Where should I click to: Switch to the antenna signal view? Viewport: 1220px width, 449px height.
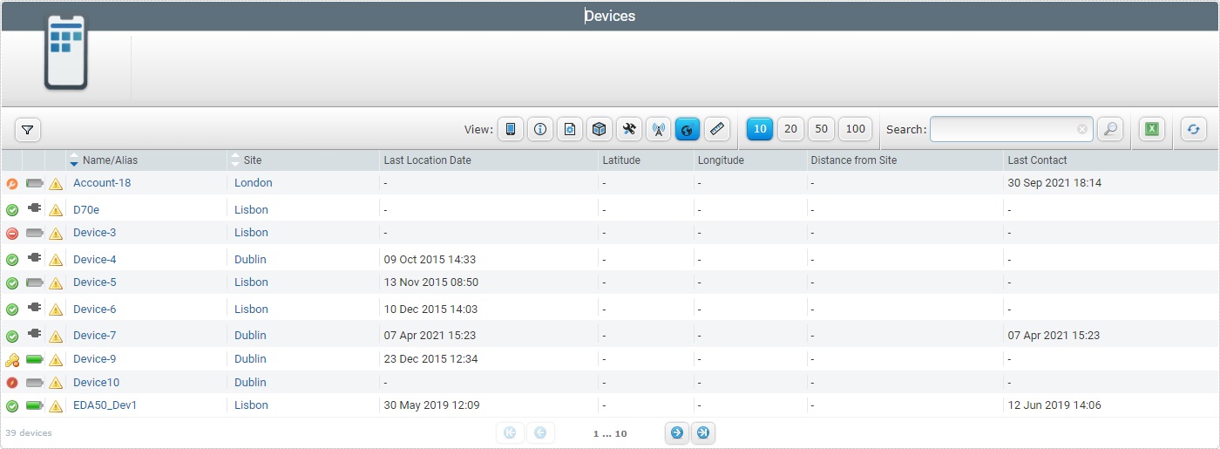point(659,129)
